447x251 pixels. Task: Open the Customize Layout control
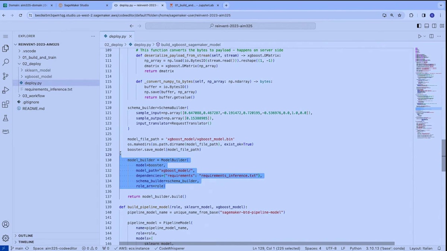(441, 26)
